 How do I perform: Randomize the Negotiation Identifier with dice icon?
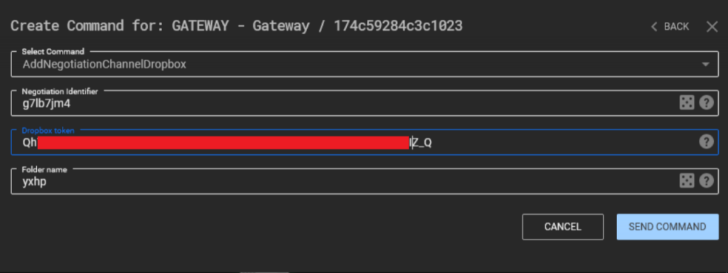[x=687, y=102]
